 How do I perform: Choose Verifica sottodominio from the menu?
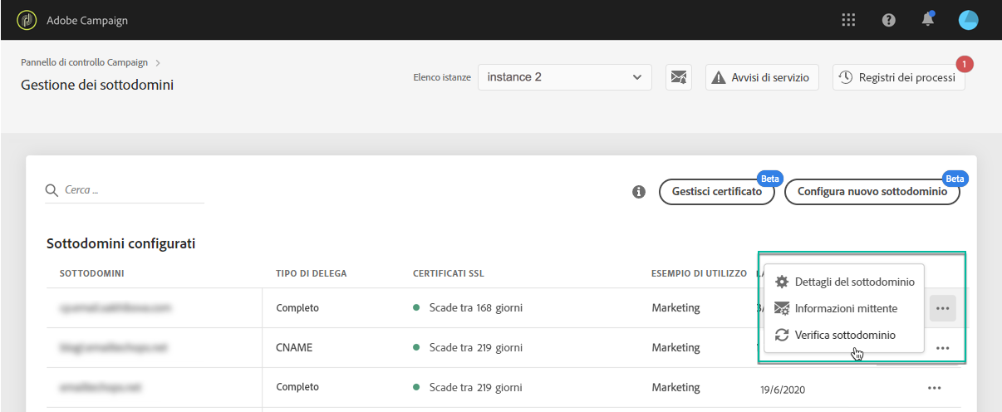pos(845,335)
